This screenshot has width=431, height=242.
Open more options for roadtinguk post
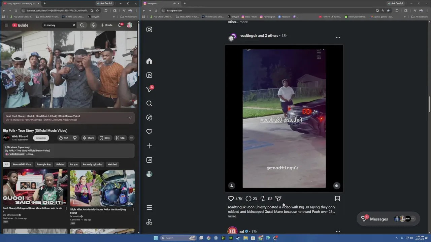[338, 37]
